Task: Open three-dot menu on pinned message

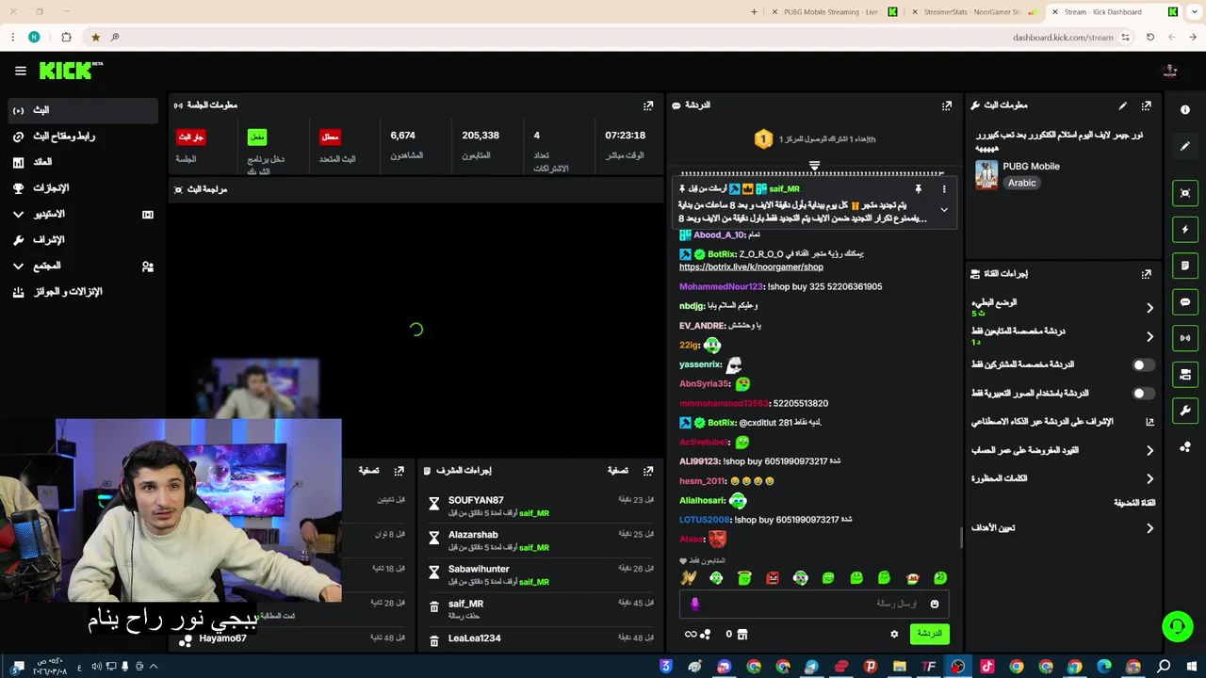Action: [x=943, y=189]
